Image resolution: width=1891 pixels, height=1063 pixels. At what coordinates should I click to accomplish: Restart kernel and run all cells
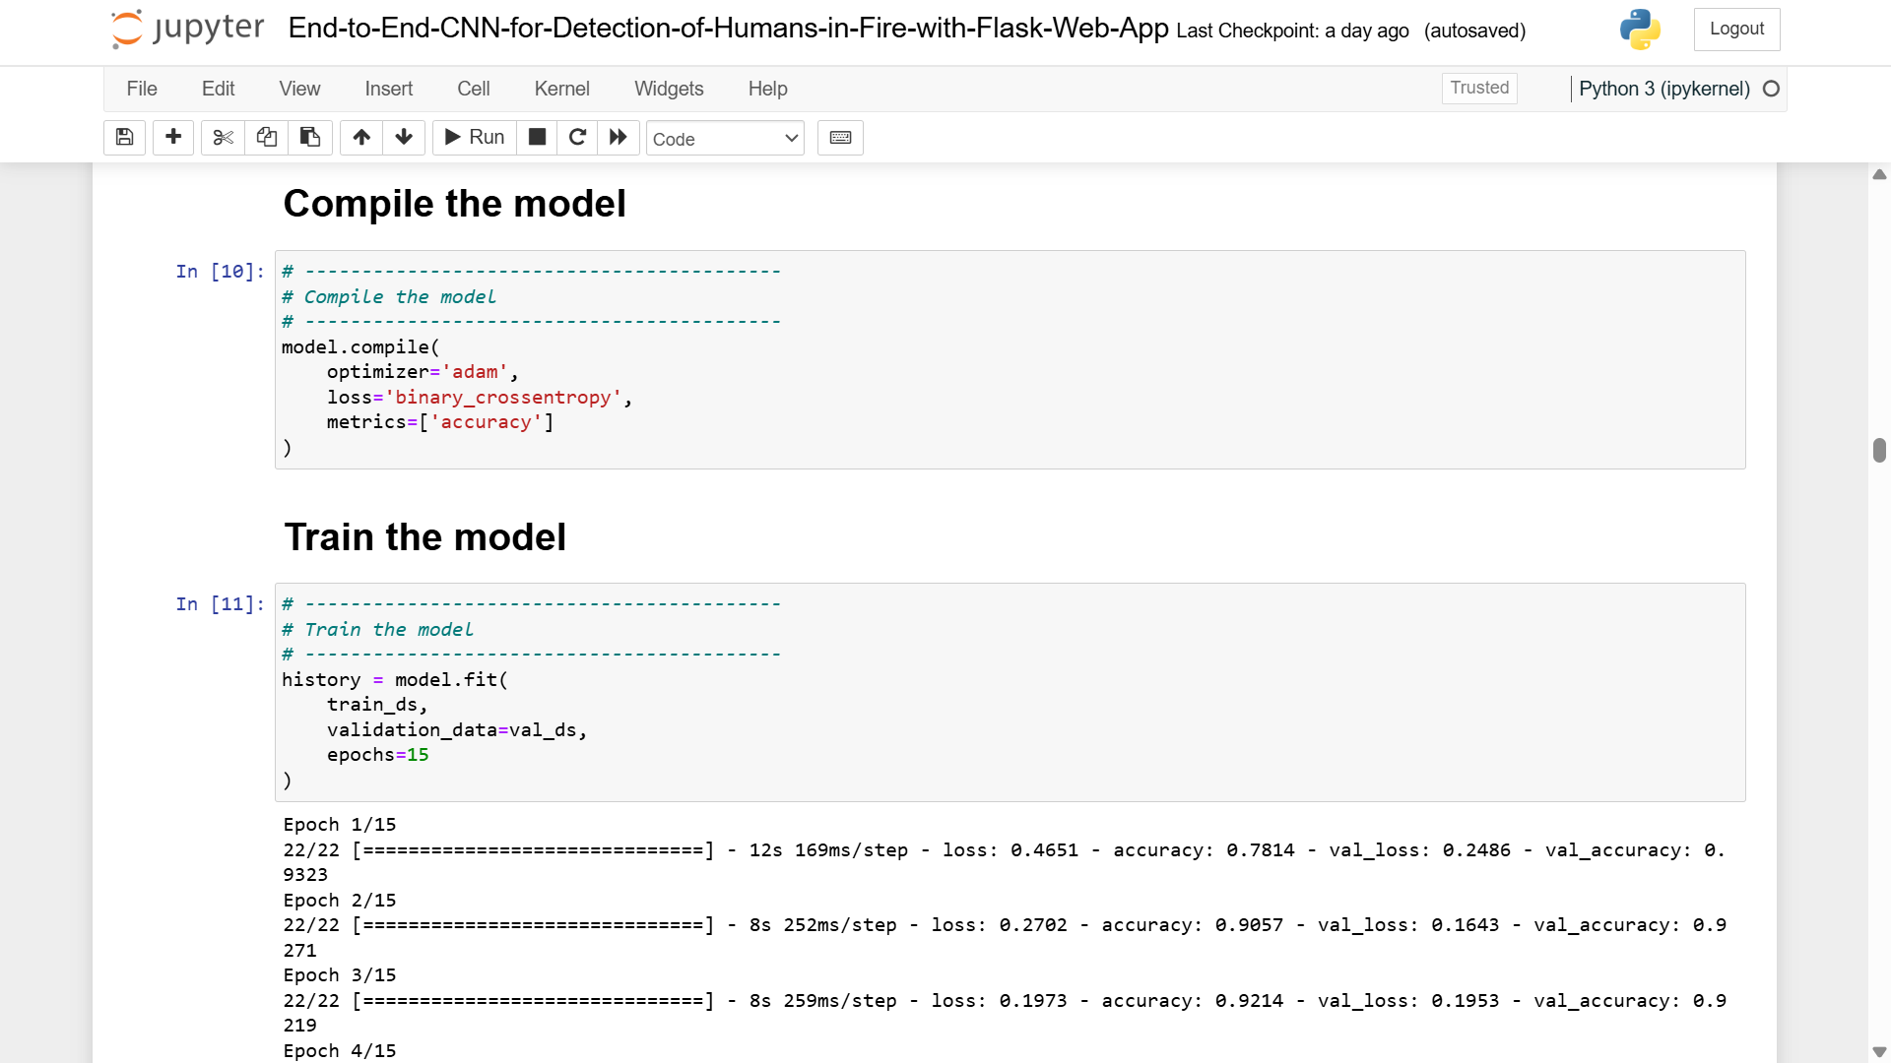pyautogui.click(x=619, y=138)
